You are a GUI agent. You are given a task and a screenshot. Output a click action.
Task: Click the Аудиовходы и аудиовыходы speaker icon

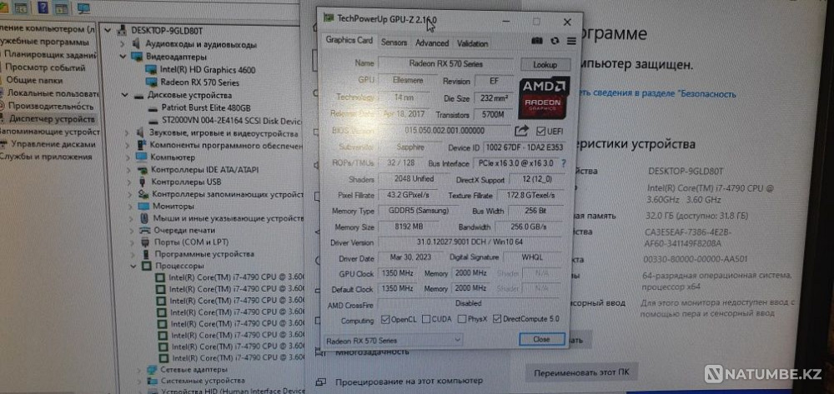coord(138,44)
